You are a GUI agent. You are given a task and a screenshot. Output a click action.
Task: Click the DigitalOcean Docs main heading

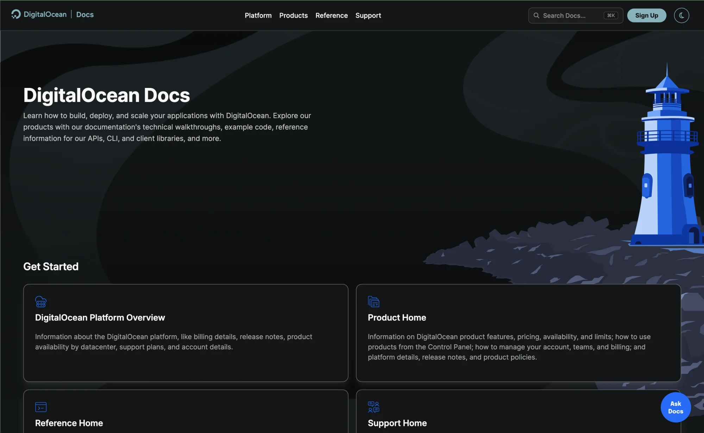[x=106, y=95]
